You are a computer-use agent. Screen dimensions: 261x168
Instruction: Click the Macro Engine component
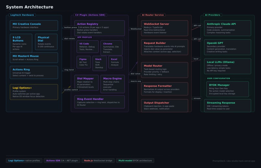(112, 84)
